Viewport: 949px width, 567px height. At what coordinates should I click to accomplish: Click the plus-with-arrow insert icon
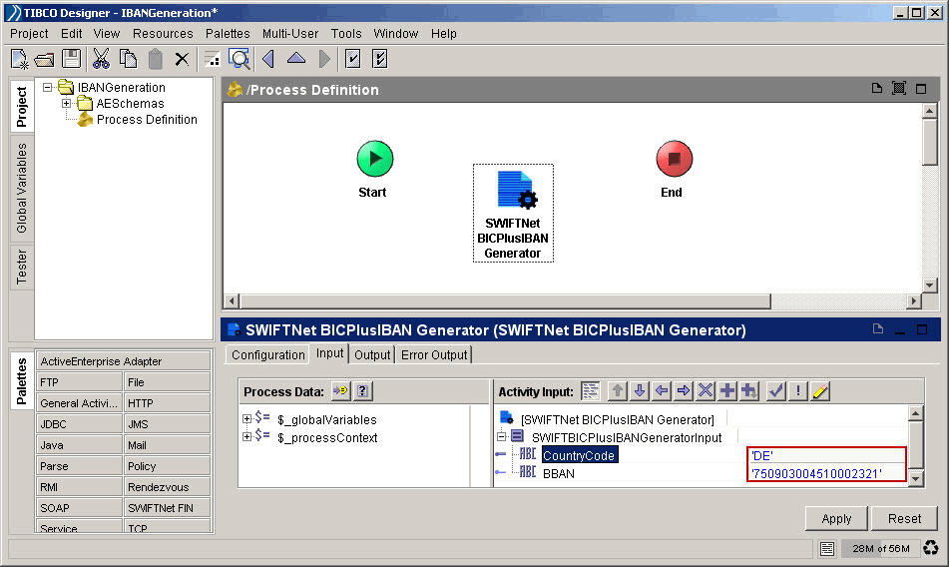point(749,391)
